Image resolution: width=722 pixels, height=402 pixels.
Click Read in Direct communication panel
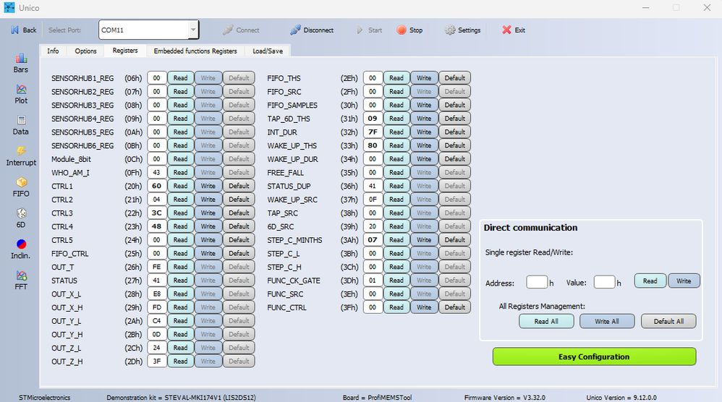point(650,281)
